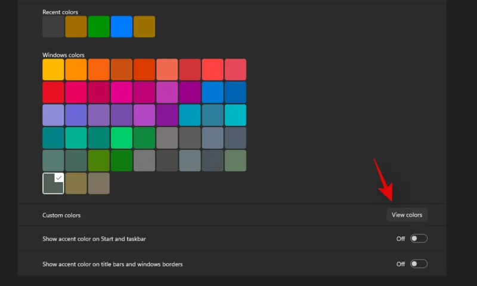Select the blue swatch in Recent colors
Screen dimensions: 477x286
click(121, 27)
